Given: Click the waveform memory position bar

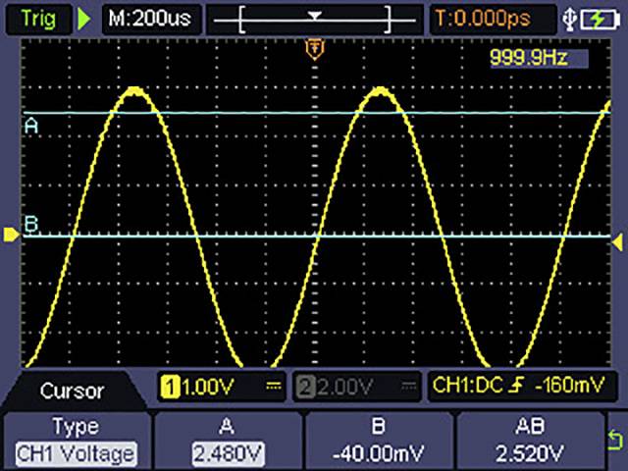Looking at the screenshot, I should coord(314,18).
